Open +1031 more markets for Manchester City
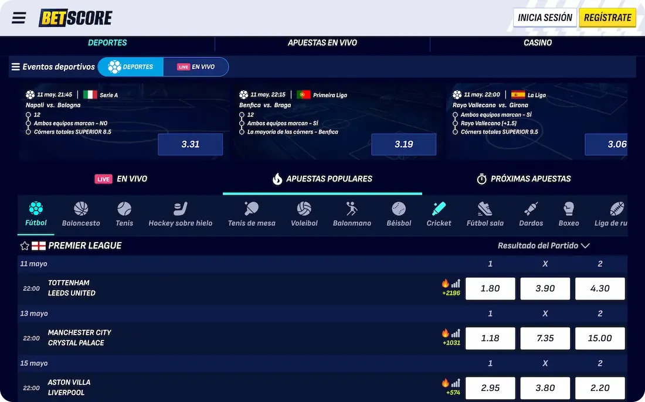The image size is (645, 402). coord(451,343)
